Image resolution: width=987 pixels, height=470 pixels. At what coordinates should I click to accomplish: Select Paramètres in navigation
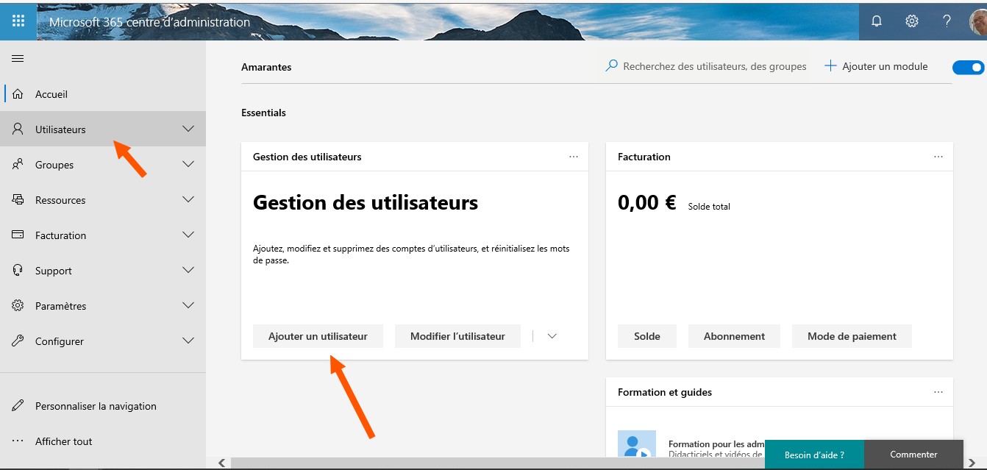point(103,306)
